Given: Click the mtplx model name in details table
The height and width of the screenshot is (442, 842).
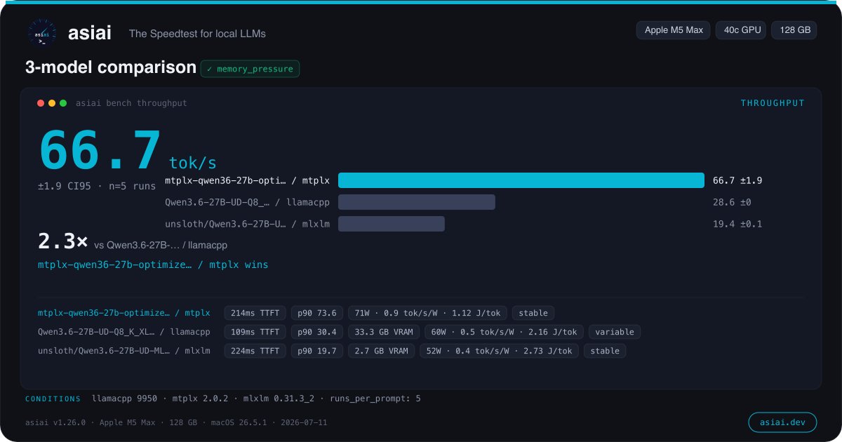Looking at the screenshot, I should point(124,313).
